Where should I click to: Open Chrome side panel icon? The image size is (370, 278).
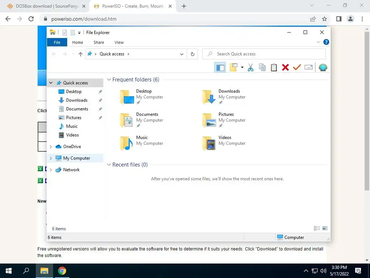pyautogui.click(x=339, y=19)
